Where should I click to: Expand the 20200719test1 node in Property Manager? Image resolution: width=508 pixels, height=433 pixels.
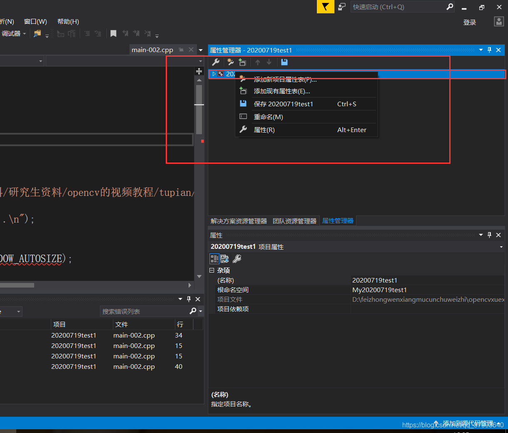(x=214, y=74)
